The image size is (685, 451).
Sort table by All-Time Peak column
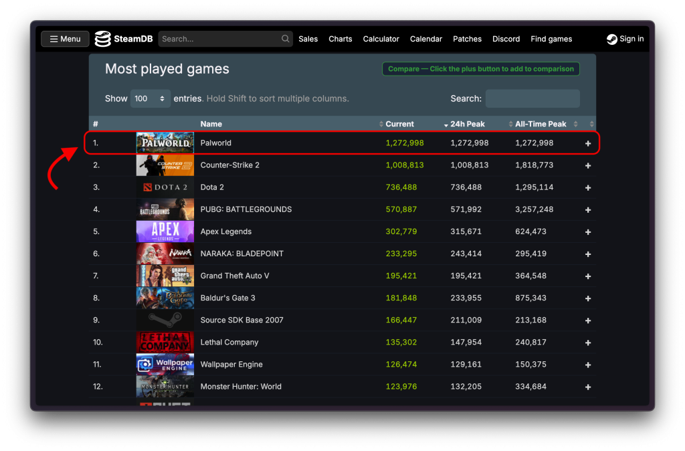point(541,124)
